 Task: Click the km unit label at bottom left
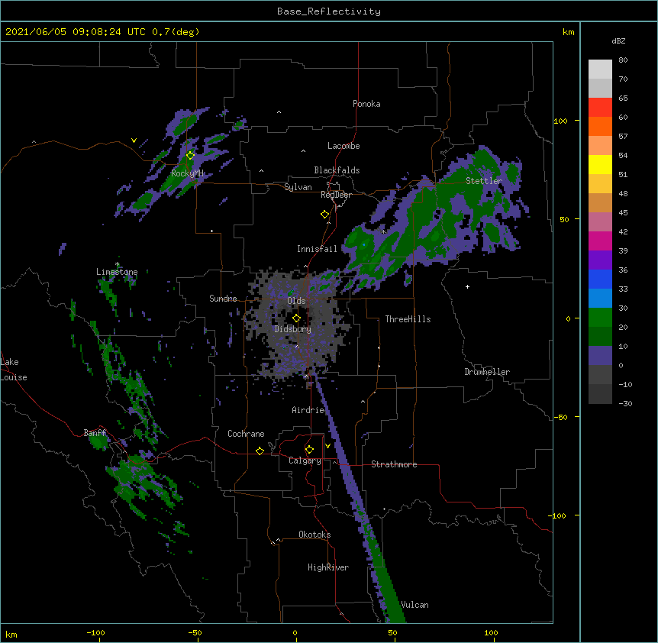coord(11,635)
